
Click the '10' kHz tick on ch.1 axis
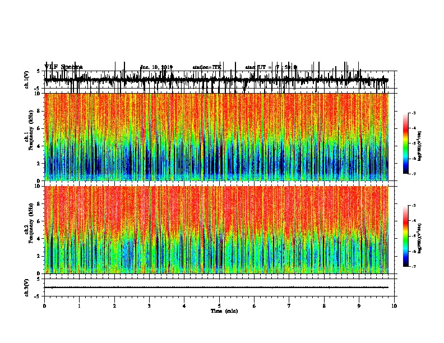[38, 94]
